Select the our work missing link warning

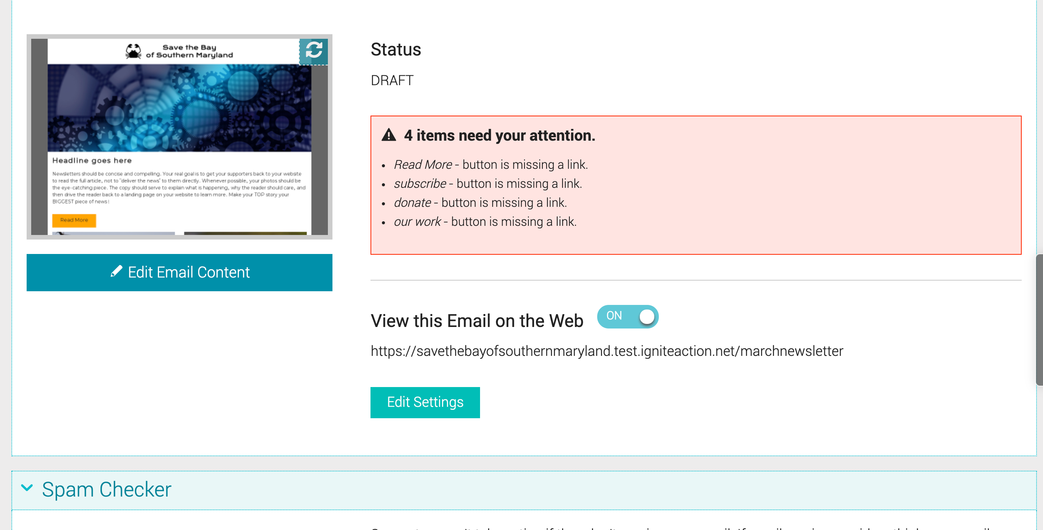click(x=485, y=222)
